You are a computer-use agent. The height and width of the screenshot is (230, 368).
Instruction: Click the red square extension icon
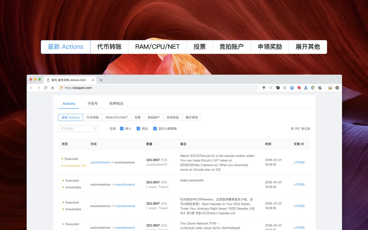point(299,88)
